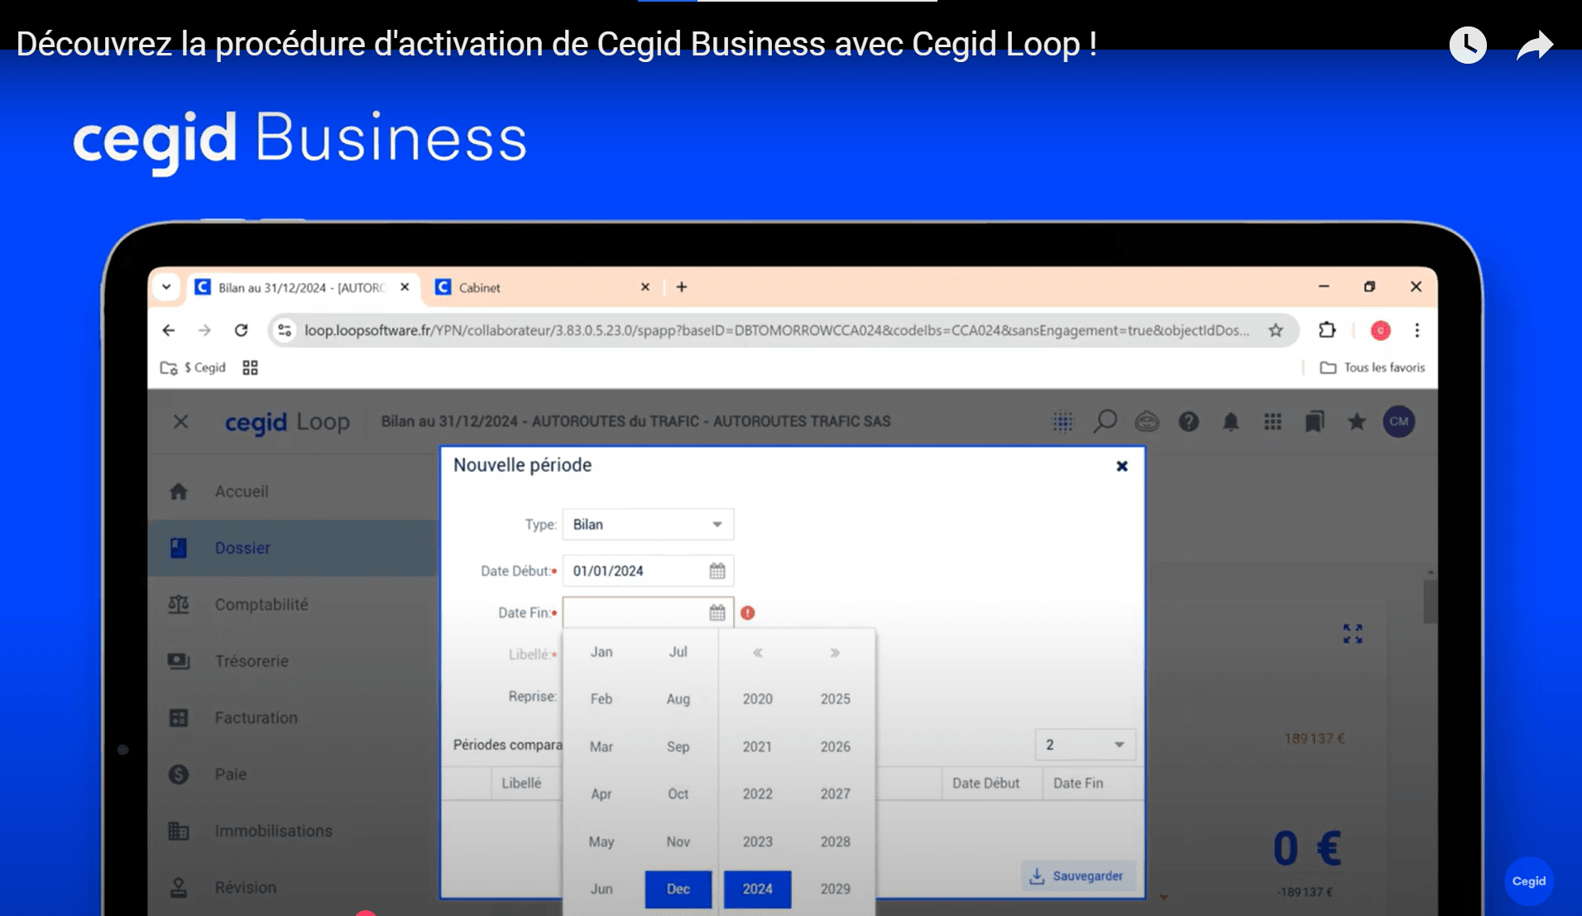This screenshot has height=916, width=1582.
Task: Click the favorites star icon in Loop header
Action: click(x=1357, y=422)
